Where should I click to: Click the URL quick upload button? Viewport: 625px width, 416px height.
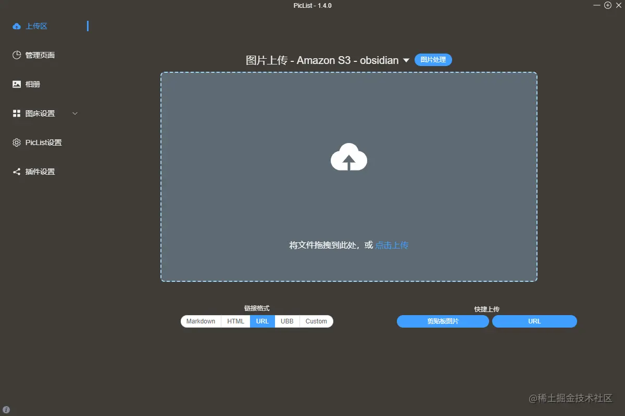point(534,321)
